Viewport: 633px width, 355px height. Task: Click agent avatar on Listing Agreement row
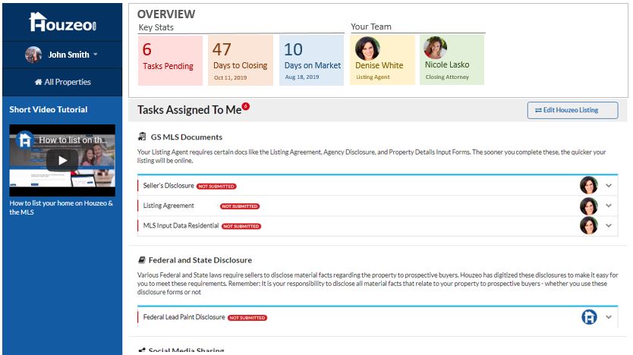[x=588, y=206]
